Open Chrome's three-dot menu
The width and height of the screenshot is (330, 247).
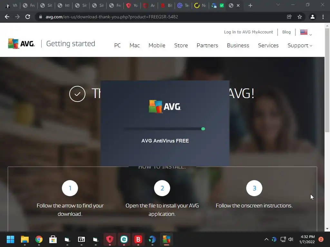[323, 17]
